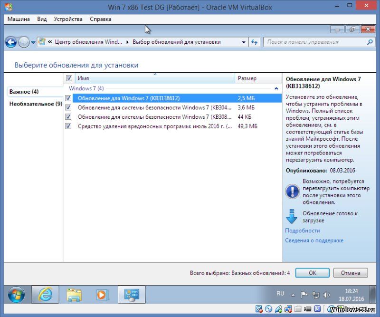The image size is (380, 317).
Task: Uncheck the KB308... security update checkbox
Action: coord(68,117)
